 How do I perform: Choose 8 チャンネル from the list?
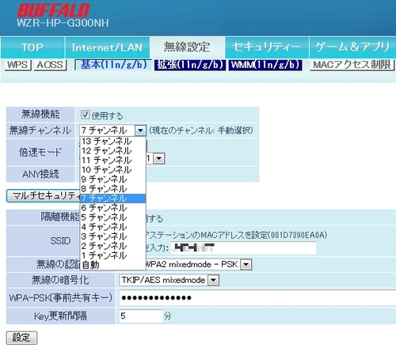[x=112, y=188]
